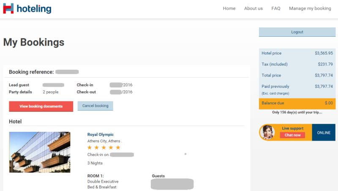
Task: Click the hoteling brand name text
Action: [34, 9]
